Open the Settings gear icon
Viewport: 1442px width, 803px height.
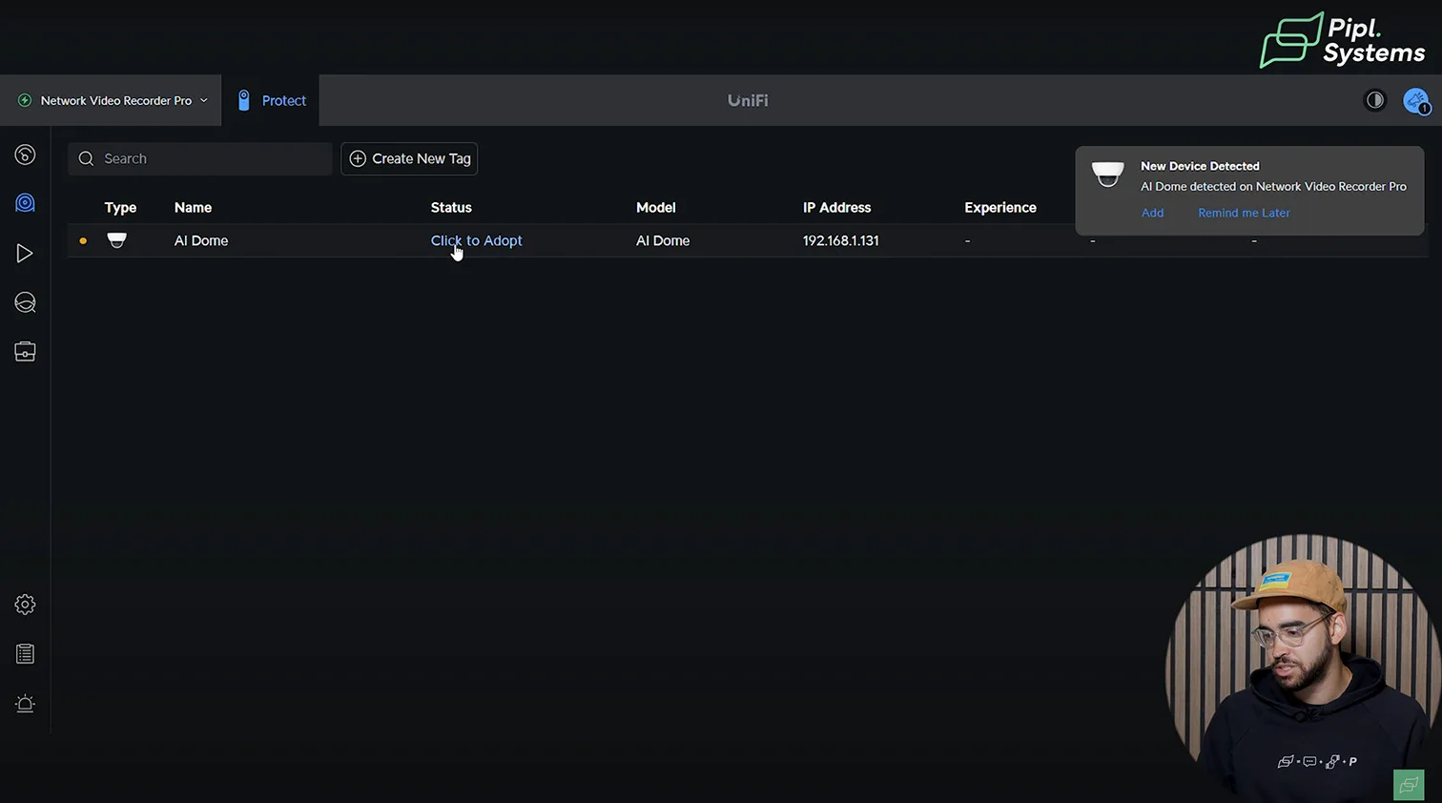pos(25,605)
